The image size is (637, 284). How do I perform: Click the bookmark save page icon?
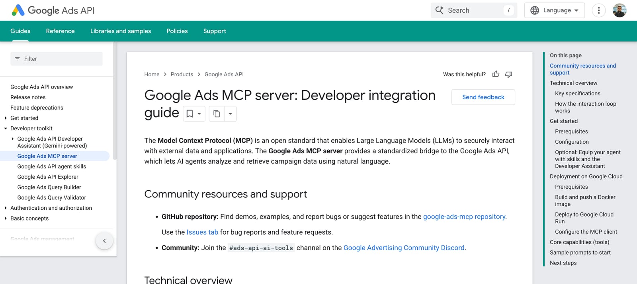[x=190, y=114]
